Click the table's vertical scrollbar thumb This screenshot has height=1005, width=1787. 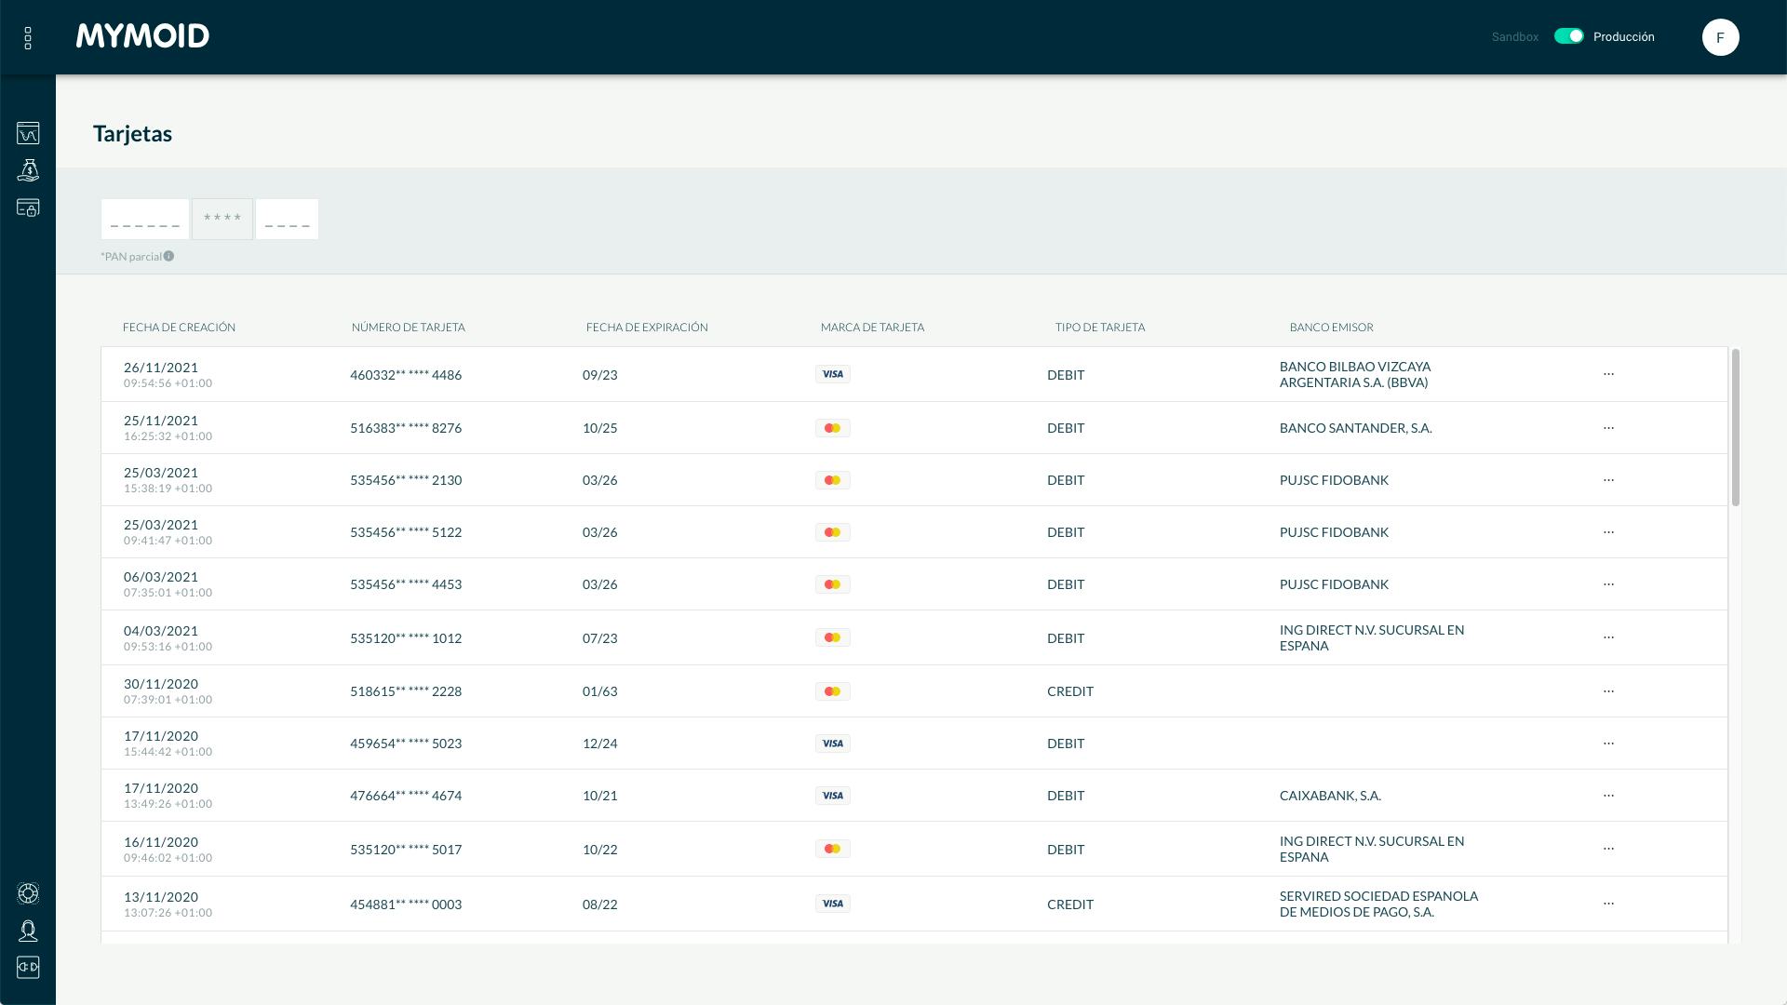(x=1735, y=428)
